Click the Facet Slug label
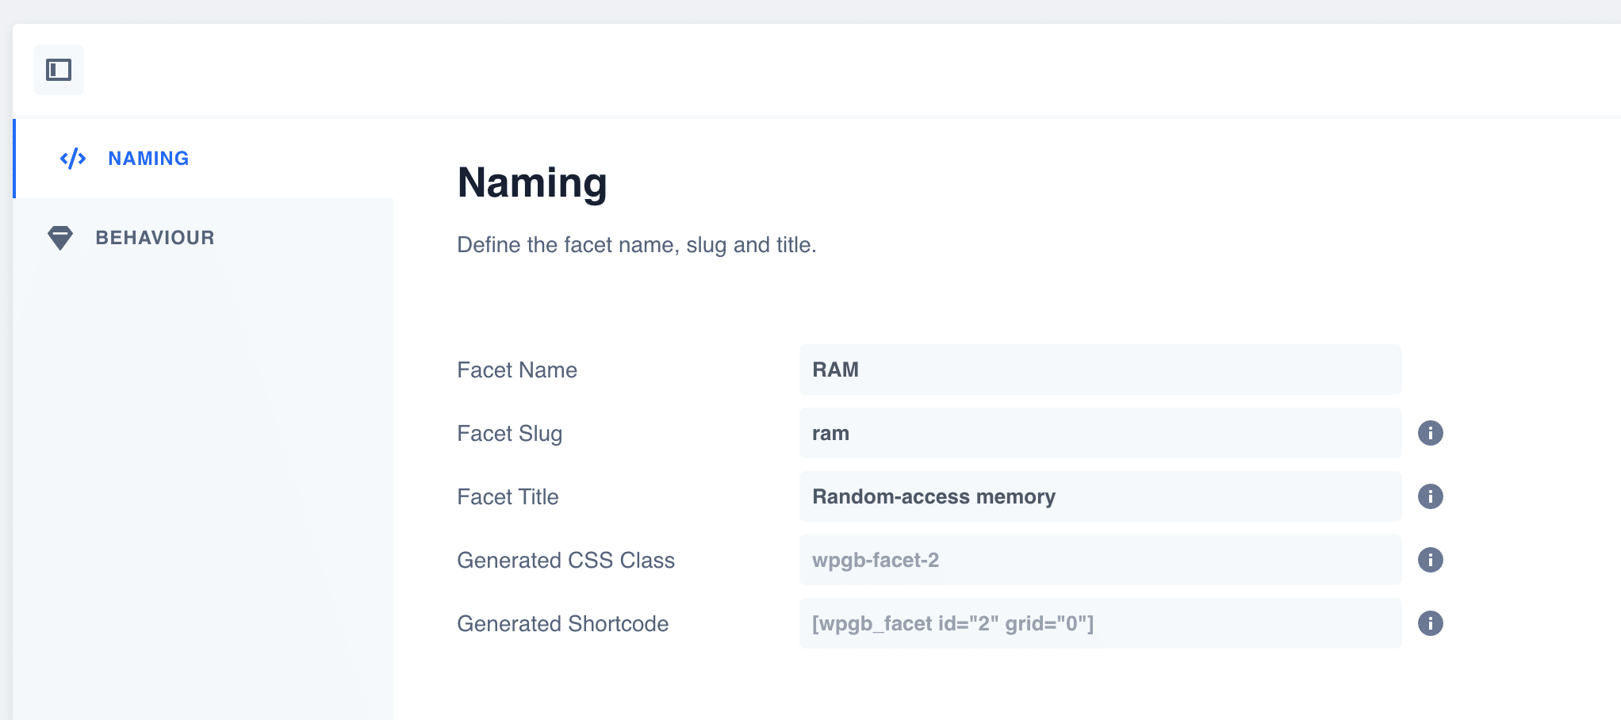Screen dimensions: 1621x720 (510, 434)
